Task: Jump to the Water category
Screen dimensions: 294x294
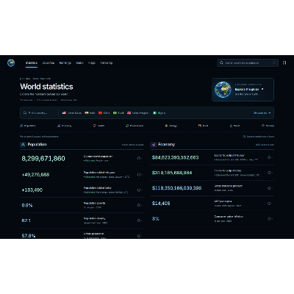Action: pyautogui.click(x=234, y=126)
